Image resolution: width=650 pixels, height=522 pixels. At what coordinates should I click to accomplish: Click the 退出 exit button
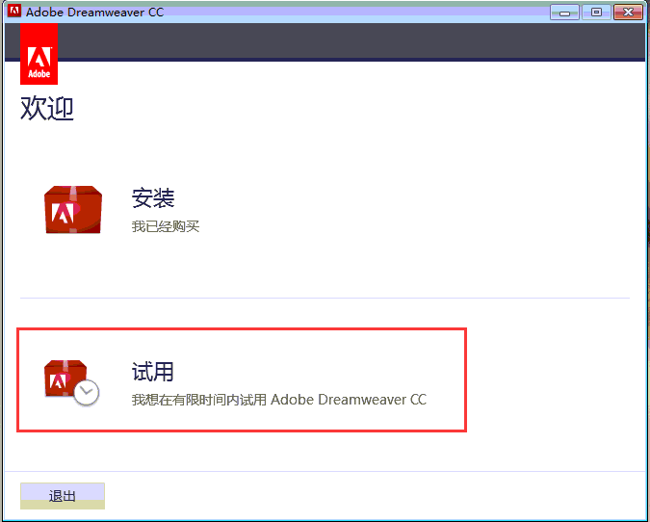tap(63, 496)
